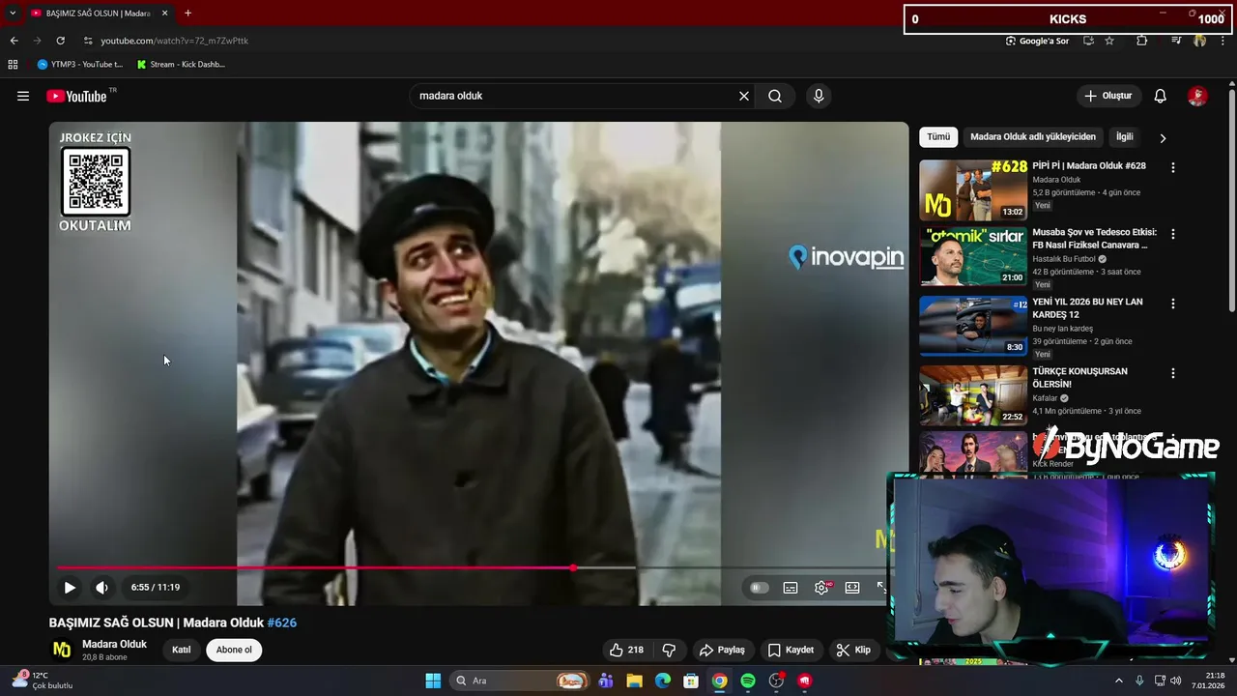Reload the page in Chrome
The width and height of the screenshot is (1237, 696).
60,41
